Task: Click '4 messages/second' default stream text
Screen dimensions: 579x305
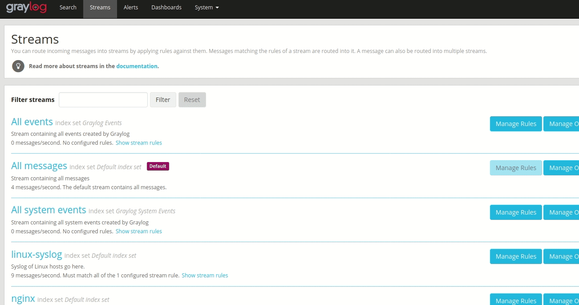Action: pos(89,187)
